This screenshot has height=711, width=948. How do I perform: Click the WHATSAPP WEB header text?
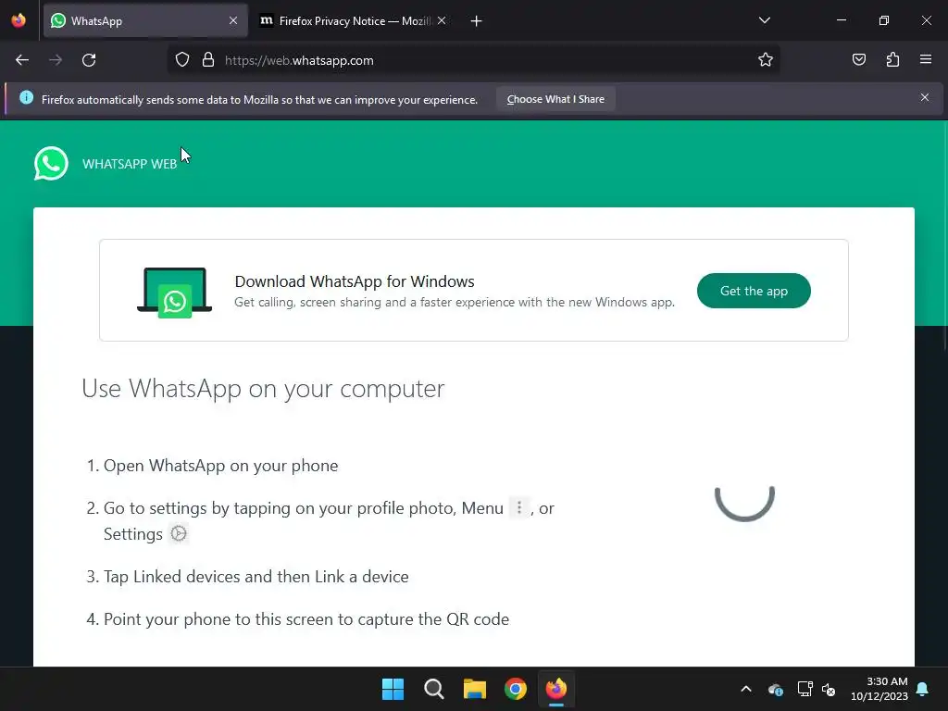coord(130,164)
